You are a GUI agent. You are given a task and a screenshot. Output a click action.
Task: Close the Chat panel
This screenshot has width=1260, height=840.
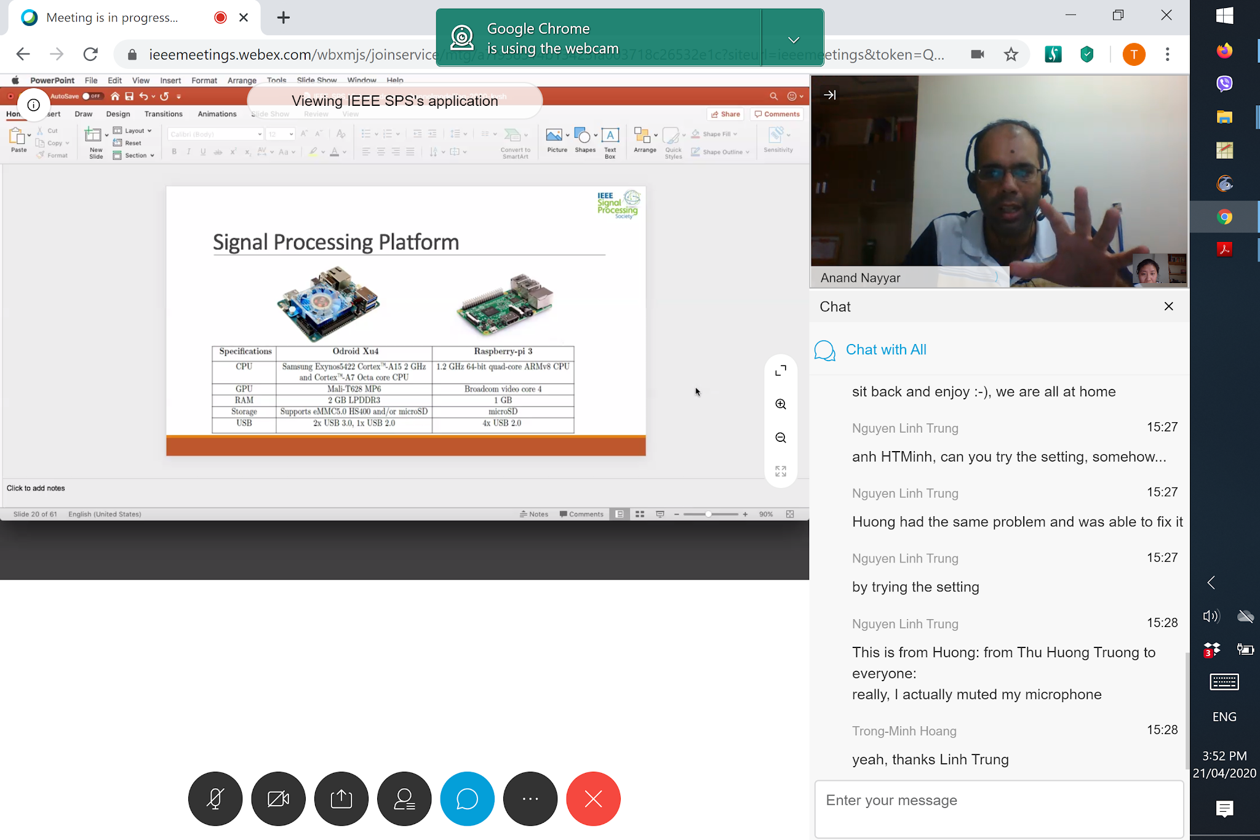(x=1168, y=306)
